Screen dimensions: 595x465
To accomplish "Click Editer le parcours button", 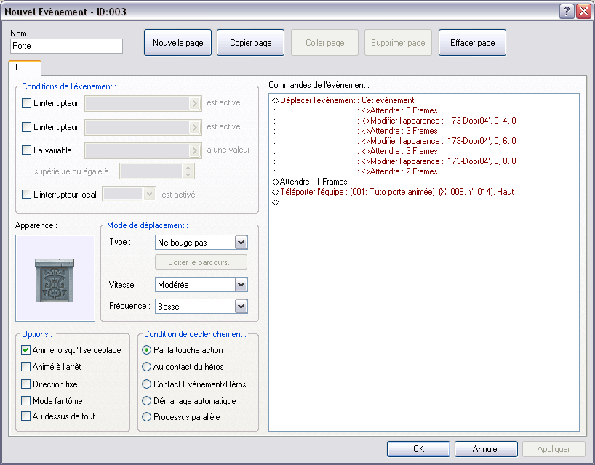I will point(201,262).
